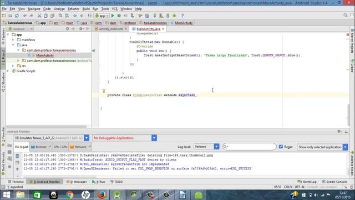Image resolution: width=355 pixels, height=200 pixels.
Task: Open the Gradle Console button
Action: tap(334, 182)
